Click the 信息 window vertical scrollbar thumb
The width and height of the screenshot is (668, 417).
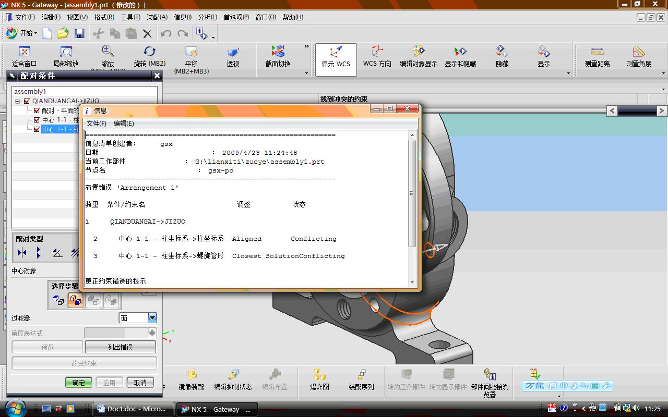412,193
